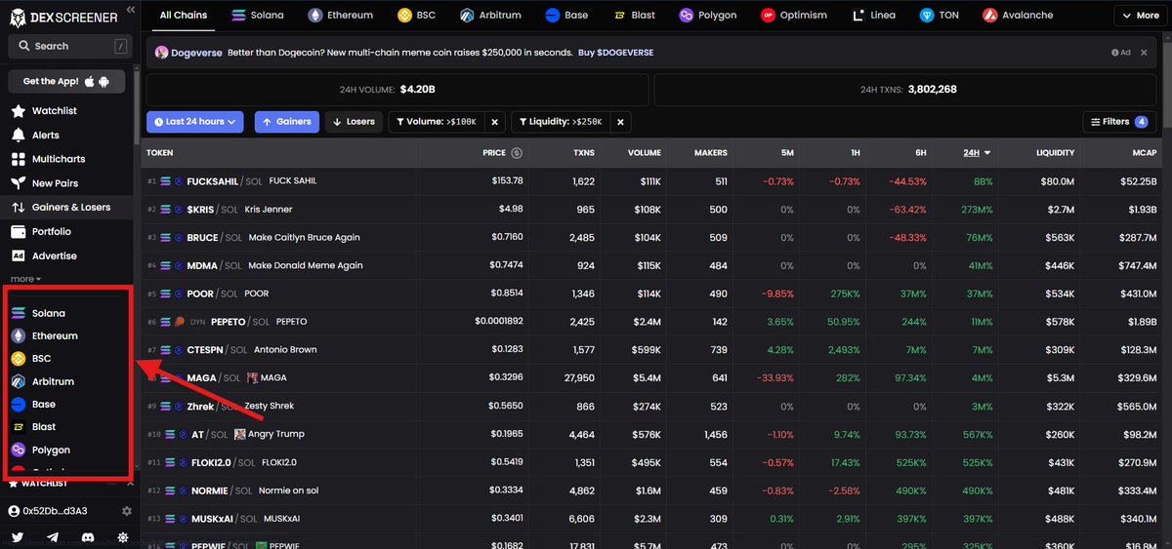1172x549 pixels.
Task: Expand the more section in sidebar
Action: [26, 279]
